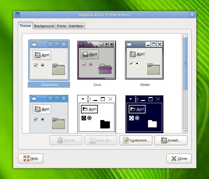Click the trash can icon on Delete
The height and width of the screenshot is (179, 209).
click(60, 140)
